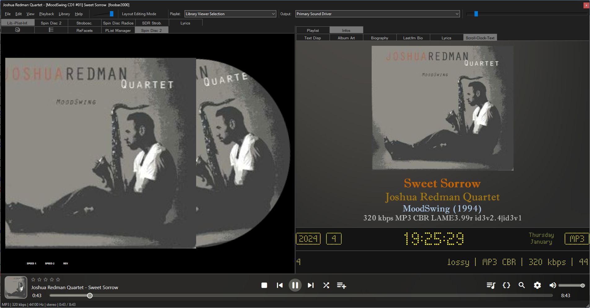
Task: Open the SDR Strob. tab
Action: [152, 23]
